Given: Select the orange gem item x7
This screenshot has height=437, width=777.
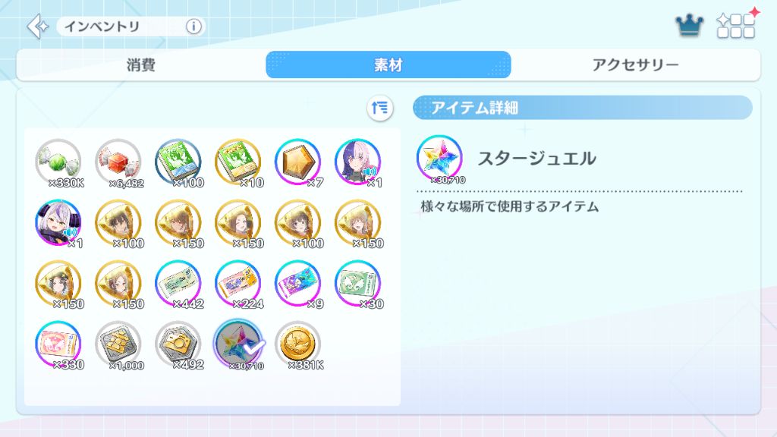Looking at the screenshot, I should pos(299,163).
